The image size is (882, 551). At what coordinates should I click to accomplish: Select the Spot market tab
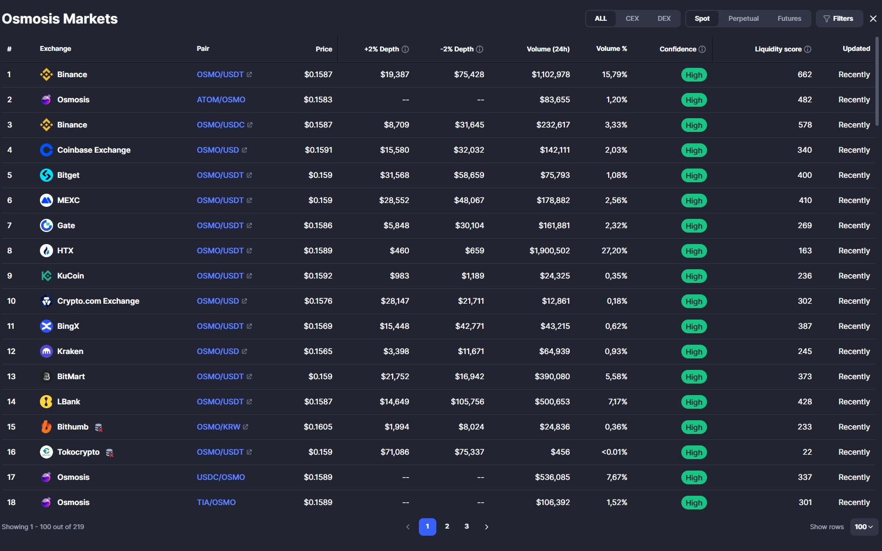tap(702, 19)
